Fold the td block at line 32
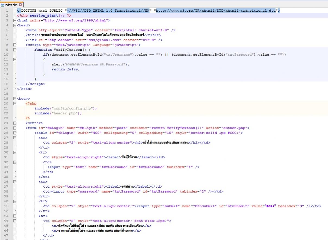Image resolution: width=328 pixels, height=240 pixels. (15, 162)
